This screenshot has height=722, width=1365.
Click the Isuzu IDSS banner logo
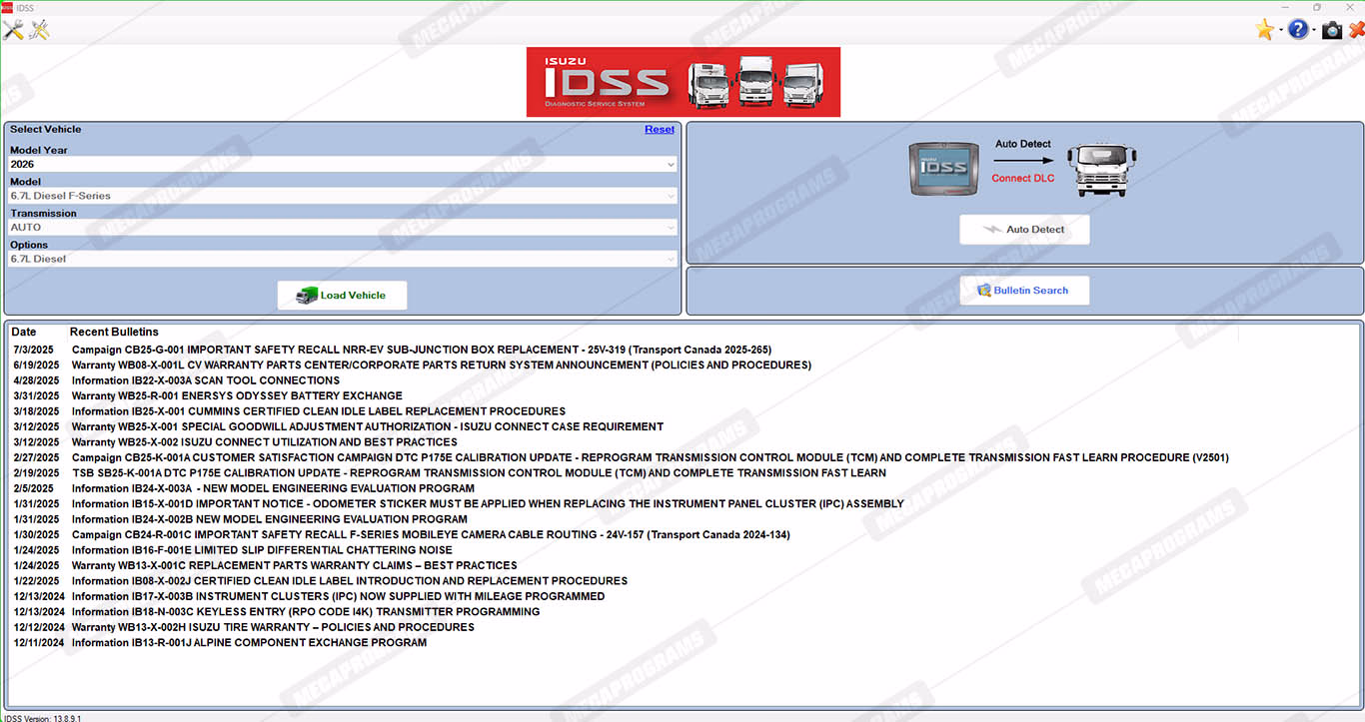[683, 82]
